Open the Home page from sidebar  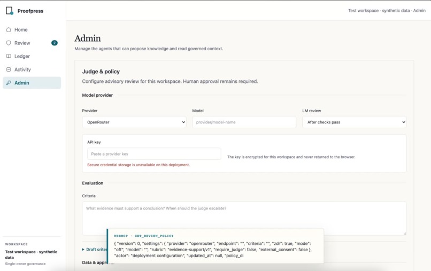(x=32, y=30)
